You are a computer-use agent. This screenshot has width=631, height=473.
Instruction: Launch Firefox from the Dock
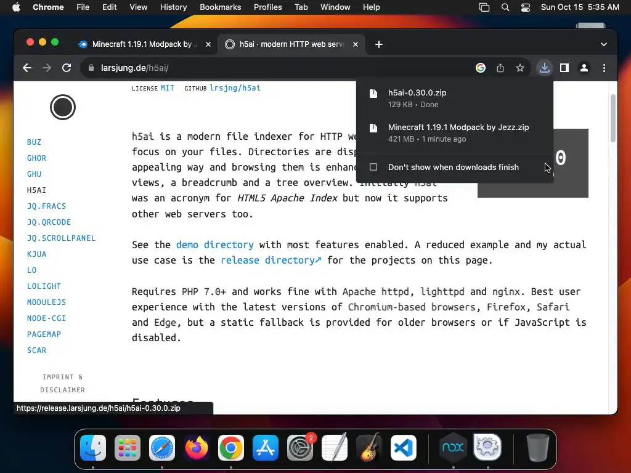[197, 448]
